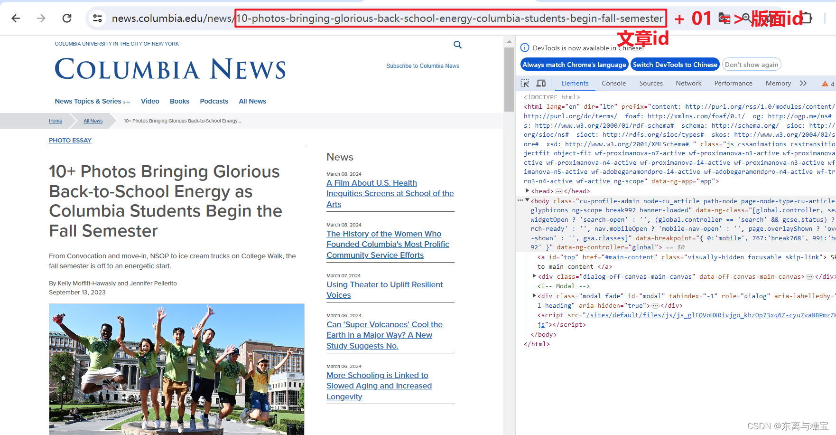Click the jumping students photo
The width and height of the screenshot is (836, 435).
176,369
